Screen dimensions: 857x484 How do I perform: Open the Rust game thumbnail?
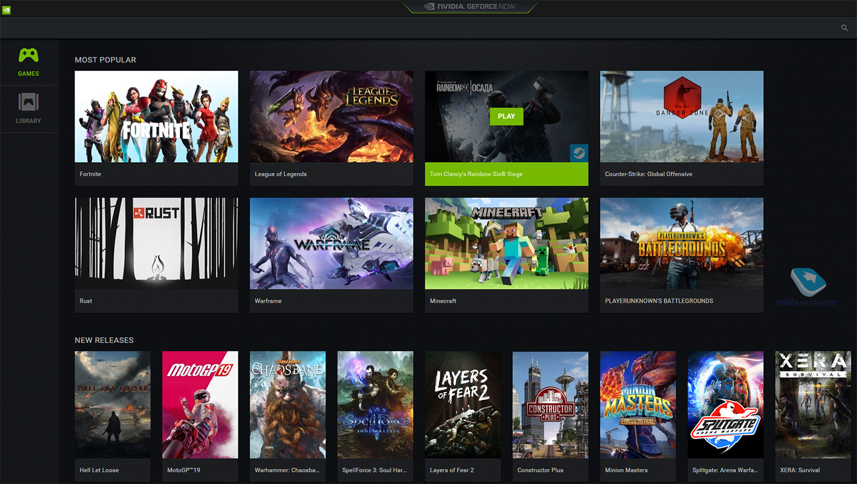click(x=156, y=243)
